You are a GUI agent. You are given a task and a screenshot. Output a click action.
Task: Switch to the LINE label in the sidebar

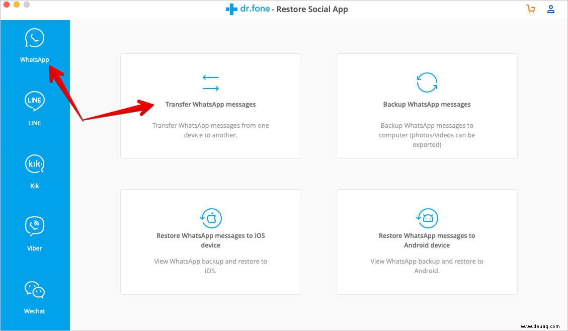point(34,123)
